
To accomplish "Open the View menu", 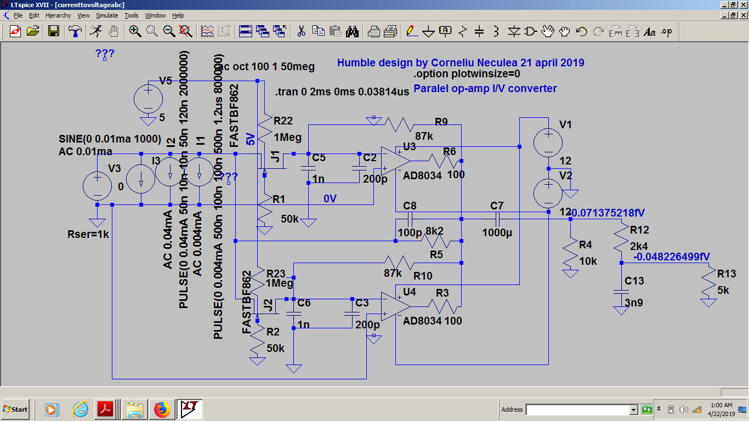I will (x=83, y=15).
